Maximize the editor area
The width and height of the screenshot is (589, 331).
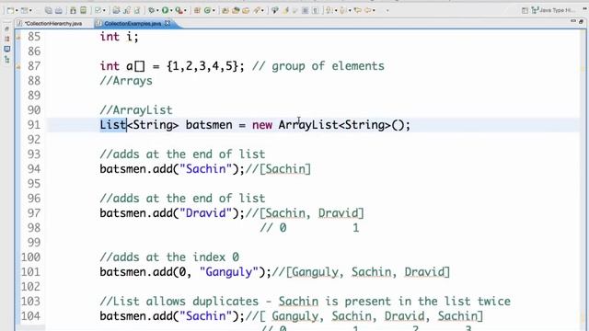pos(581,22)
